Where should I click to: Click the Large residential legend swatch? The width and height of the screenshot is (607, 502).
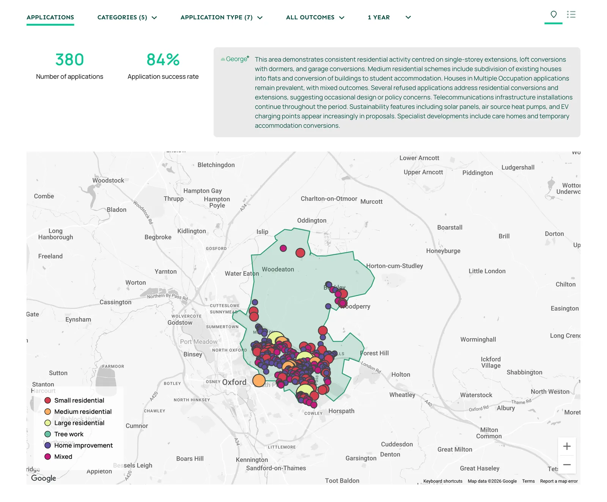pyautogui.click(x=48, y=423)
